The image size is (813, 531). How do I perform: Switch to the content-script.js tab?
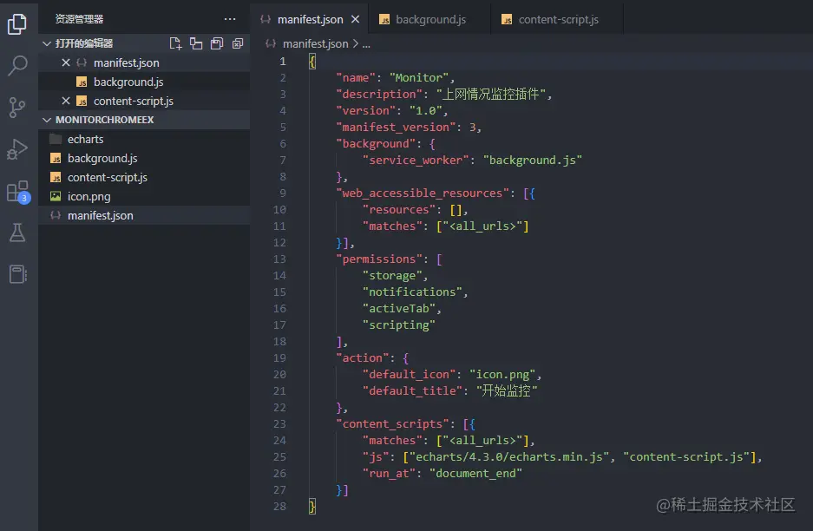tap(557, 19)
